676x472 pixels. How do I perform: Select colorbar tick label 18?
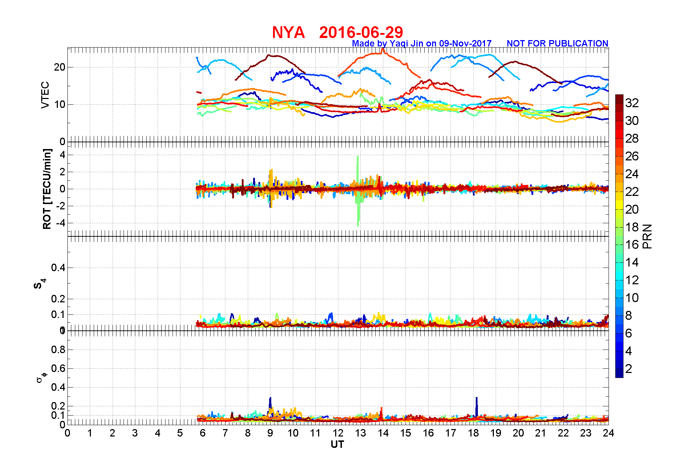point(632,227)
